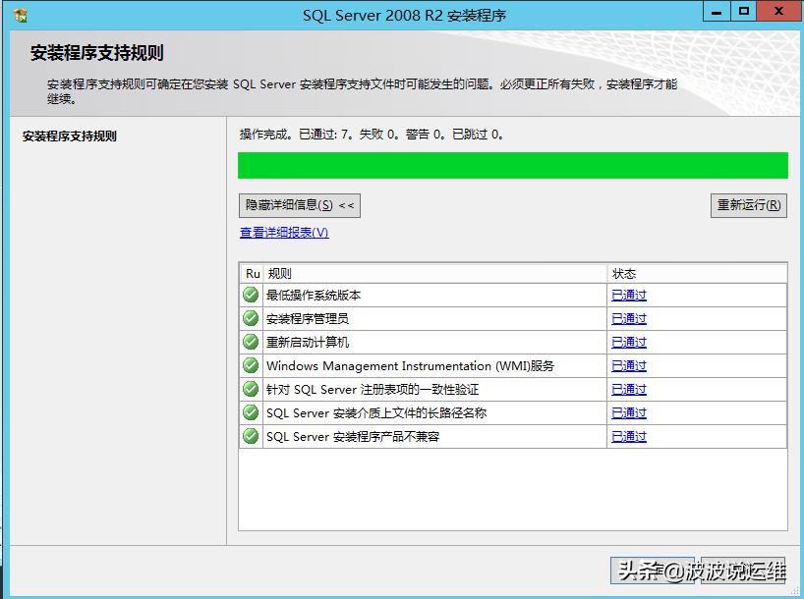This screenshot has width=804, height=599.
Task: Click the passed icon next to 安装程序管理员
Action: [251, 319]
